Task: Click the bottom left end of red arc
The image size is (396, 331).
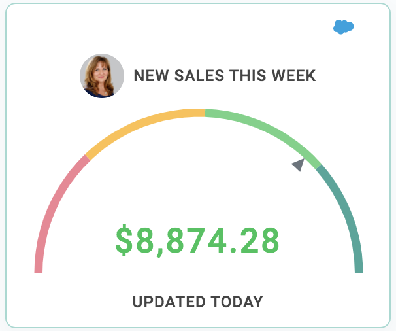Action: pos(39,271)
